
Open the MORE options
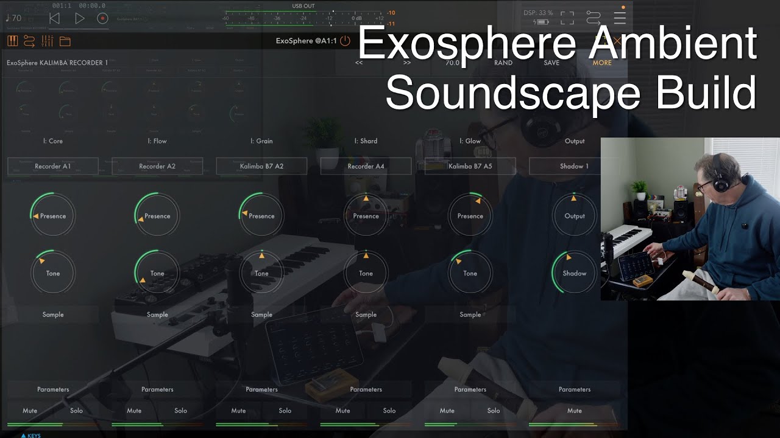602,63
